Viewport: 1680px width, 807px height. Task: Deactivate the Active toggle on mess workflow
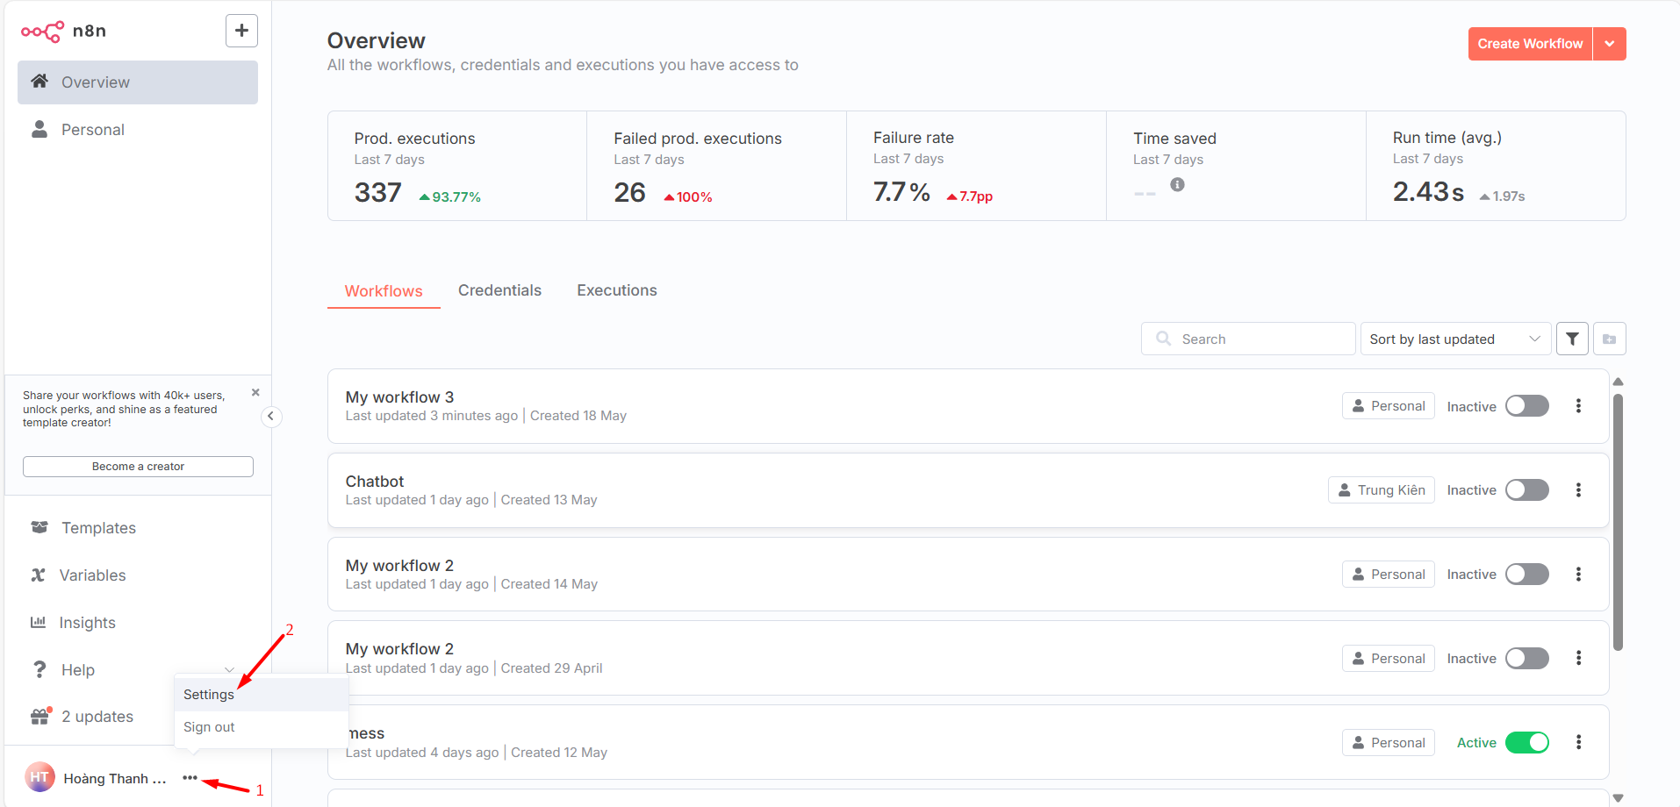1527,743
